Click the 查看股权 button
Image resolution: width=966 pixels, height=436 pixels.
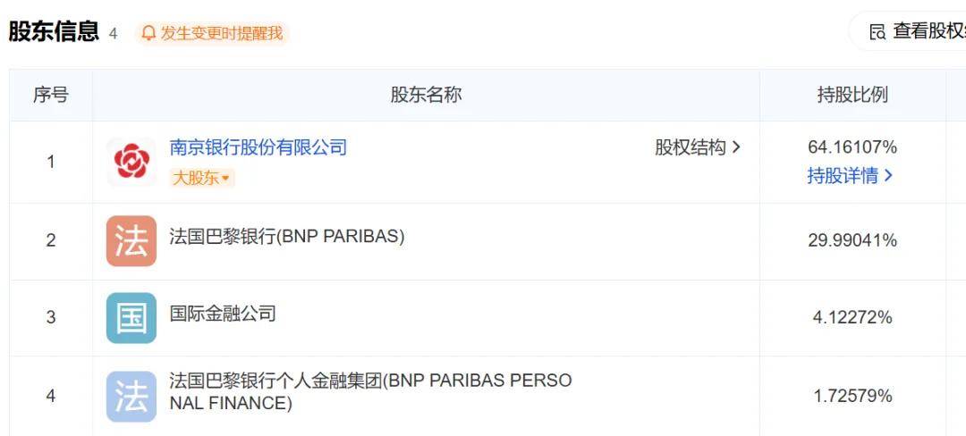click(917, 32)
